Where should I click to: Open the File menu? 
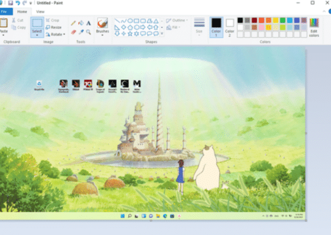pyautogui.click(x=6, y=12)
